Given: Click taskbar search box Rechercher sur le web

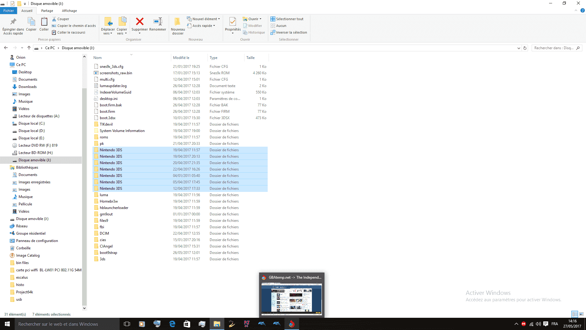Looking at the screenshot, I should pos(67,324).
